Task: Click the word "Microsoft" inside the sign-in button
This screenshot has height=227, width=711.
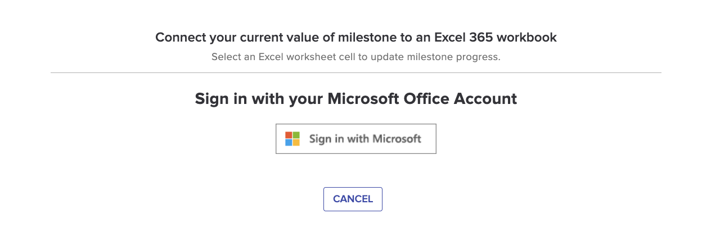Action: click(396, 139)
